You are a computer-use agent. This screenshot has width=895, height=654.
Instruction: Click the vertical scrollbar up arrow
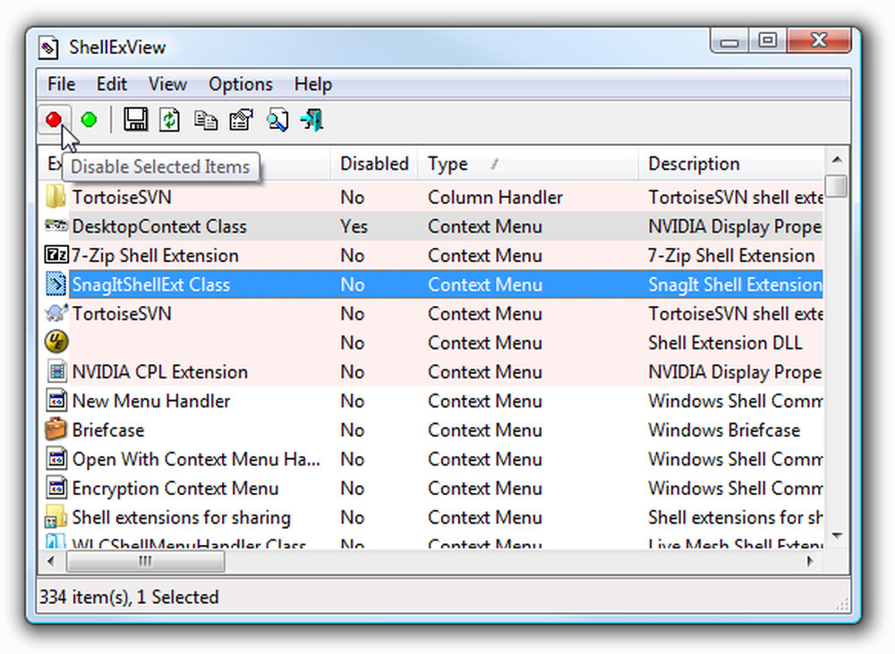(838, 160)
